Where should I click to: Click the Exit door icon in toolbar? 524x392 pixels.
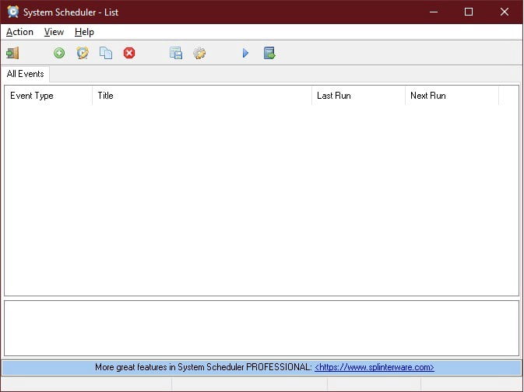click(12, 53)
